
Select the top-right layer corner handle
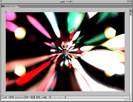click(124, 12)
